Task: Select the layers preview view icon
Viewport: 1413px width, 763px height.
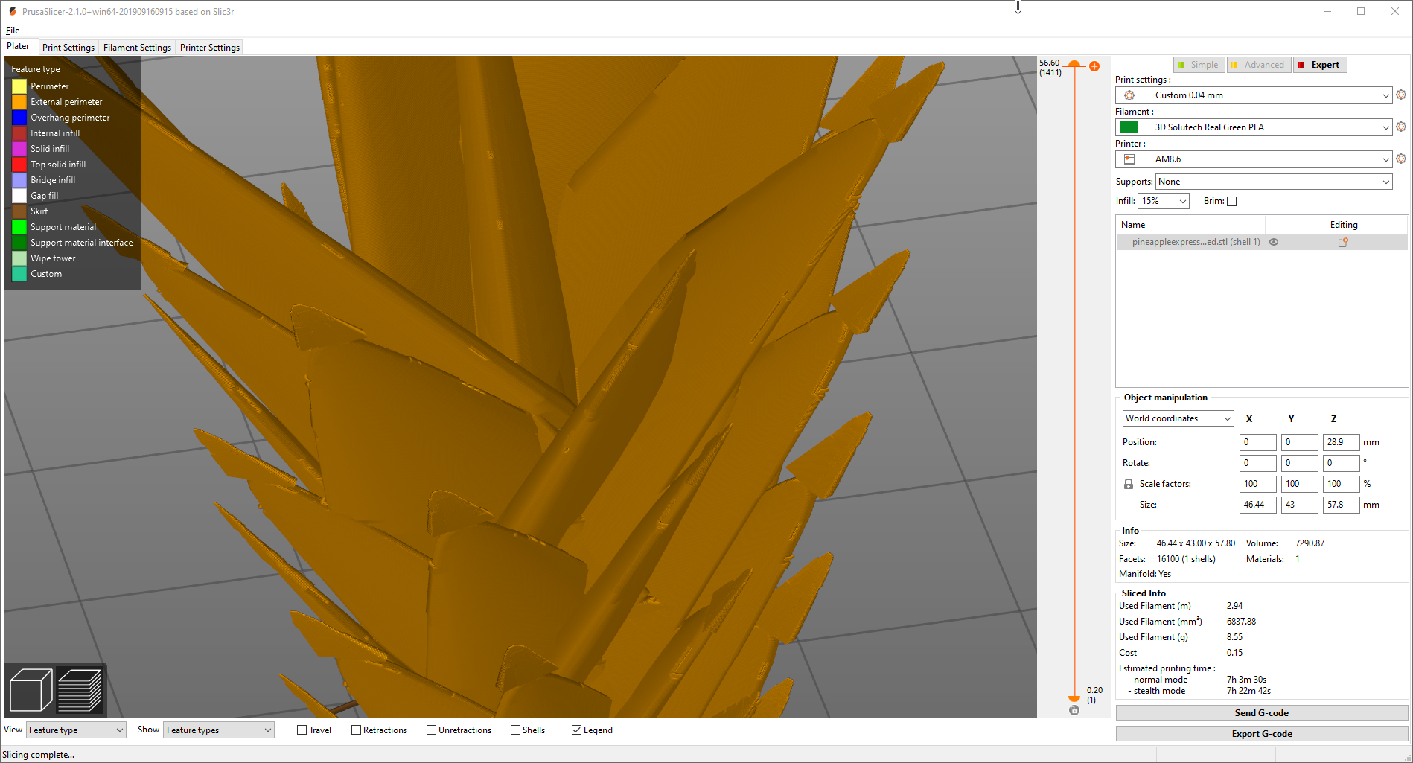Action: (x=80, y=690)
